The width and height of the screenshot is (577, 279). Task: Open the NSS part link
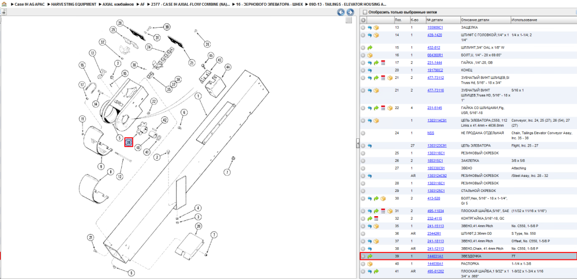pos(430,133)
